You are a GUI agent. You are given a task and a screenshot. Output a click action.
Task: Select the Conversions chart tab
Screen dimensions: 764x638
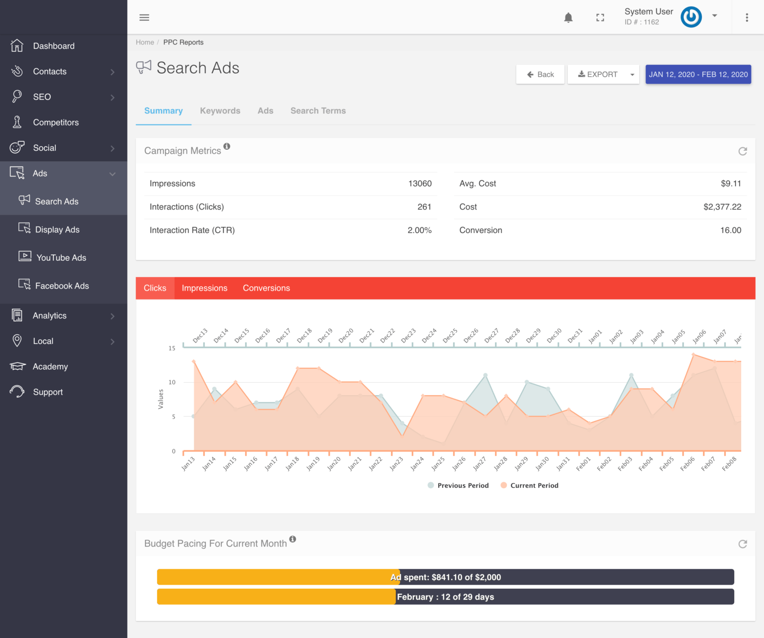(266, 288)
